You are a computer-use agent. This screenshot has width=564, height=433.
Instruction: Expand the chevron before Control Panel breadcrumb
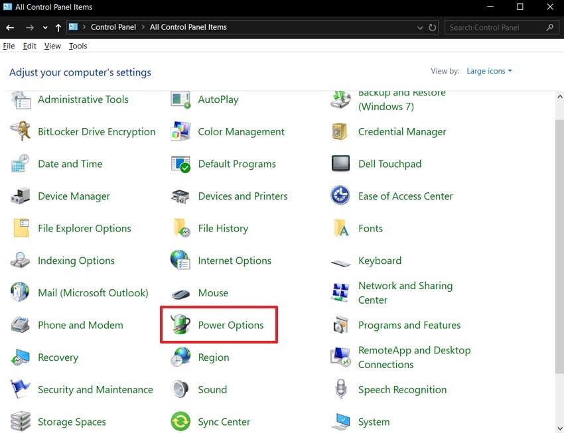coord(84,27)
